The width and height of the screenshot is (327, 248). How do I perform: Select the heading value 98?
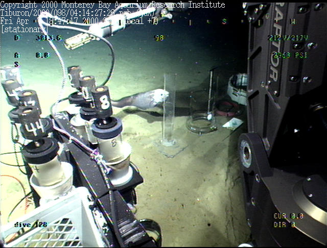coord(159,38)
